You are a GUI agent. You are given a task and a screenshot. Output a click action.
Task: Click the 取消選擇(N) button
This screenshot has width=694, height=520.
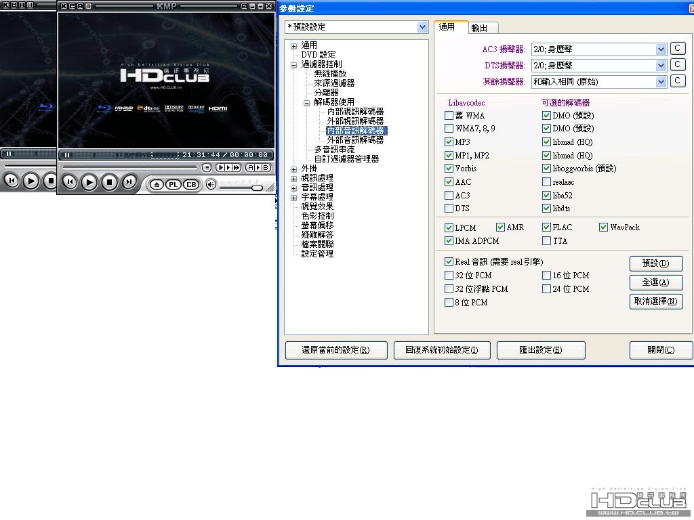(x=656, y=301)
